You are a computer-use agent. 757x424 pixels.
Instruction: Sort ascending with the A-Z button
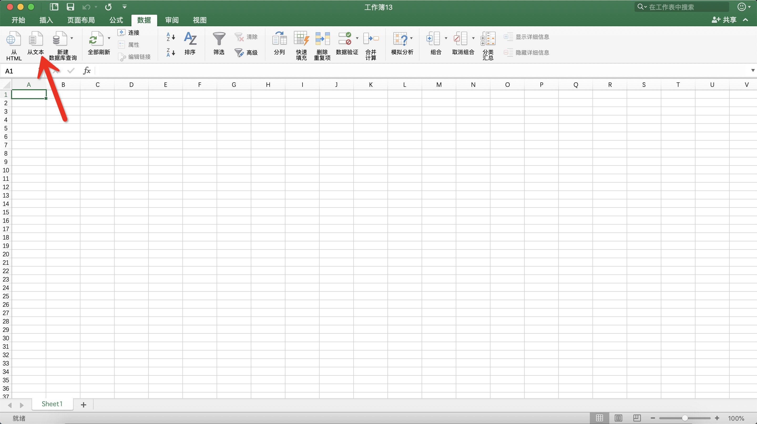click(170, 37)
